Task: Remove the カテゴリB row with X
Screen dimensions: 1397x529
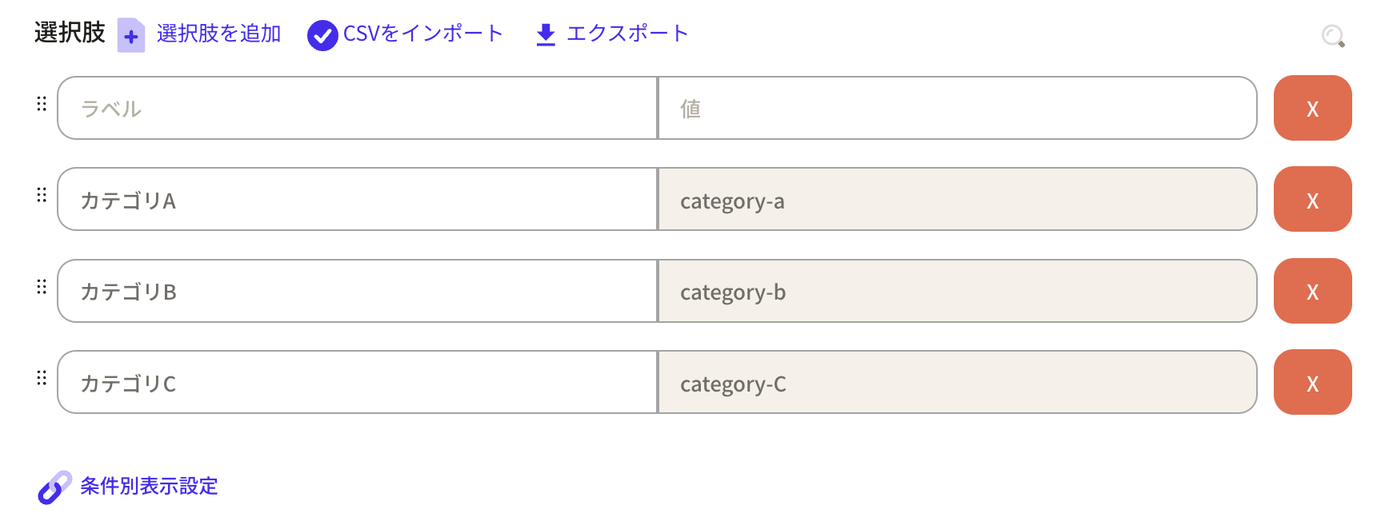Action: [1312, 291]
